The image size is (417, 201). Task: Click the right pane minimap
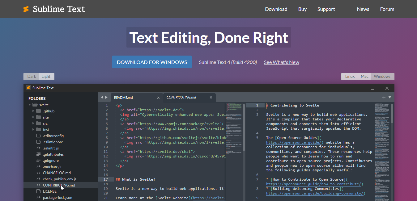382,151
